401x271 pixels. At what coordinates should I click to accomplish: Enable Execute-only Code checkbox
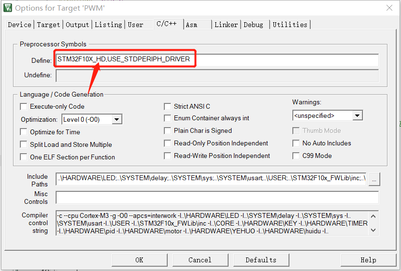coord(24,107)
